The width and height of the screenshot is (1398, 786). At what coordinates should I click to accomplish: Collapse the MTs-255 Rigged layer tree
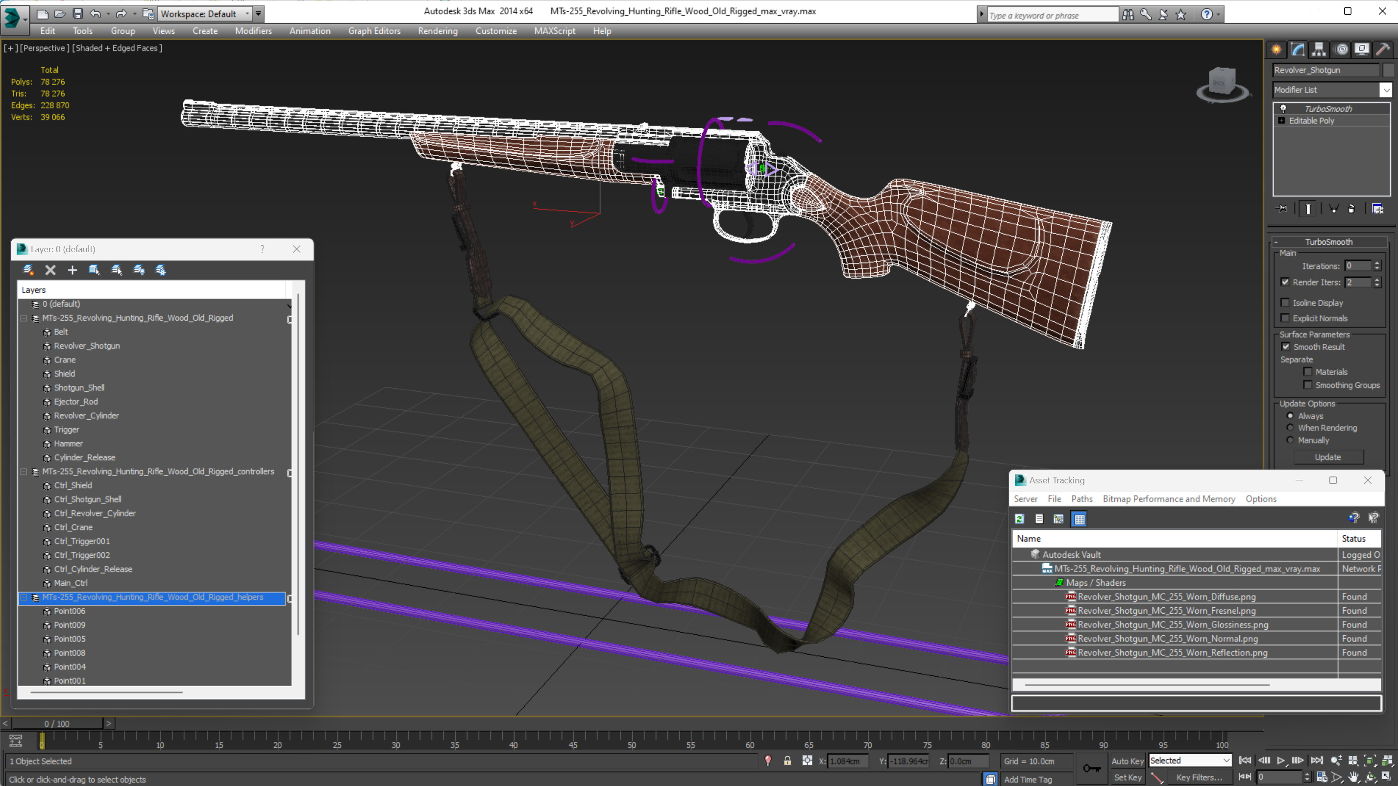click(x=24, y=318)
